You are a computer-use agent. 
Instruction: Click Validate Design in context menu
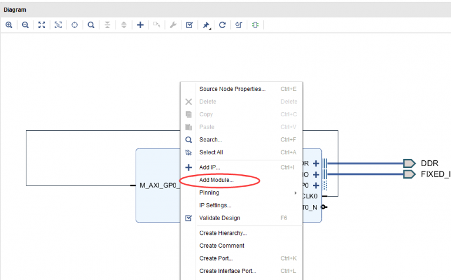tap(219, 218)
